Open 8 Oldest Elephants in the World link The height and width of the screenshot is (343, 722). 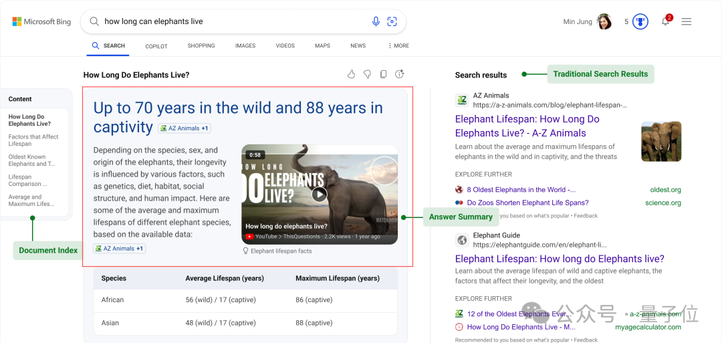point(521,190)
